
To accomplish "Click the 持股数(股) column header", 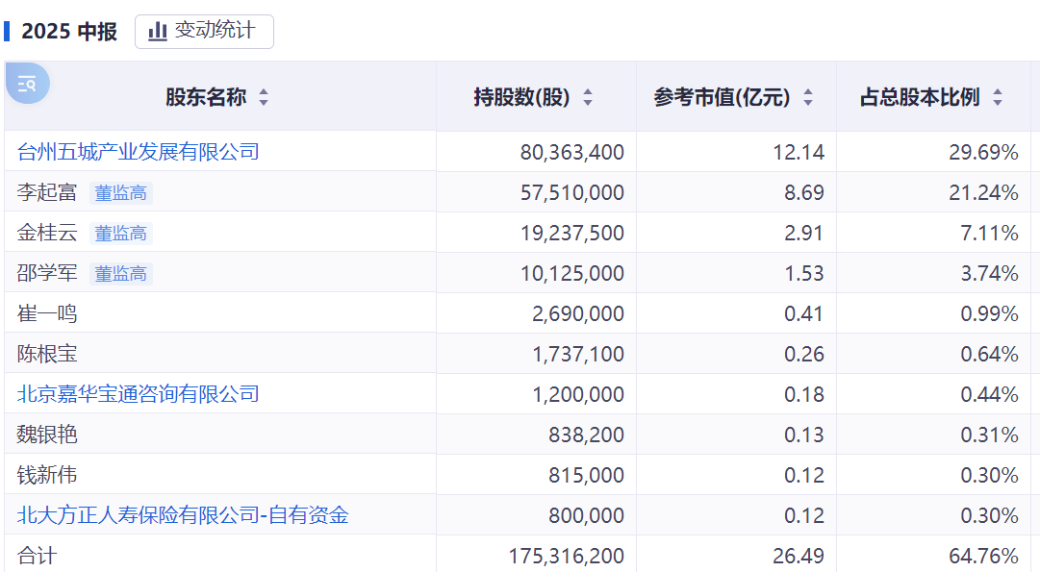I will pyautogui.click(x=521, y=97).
